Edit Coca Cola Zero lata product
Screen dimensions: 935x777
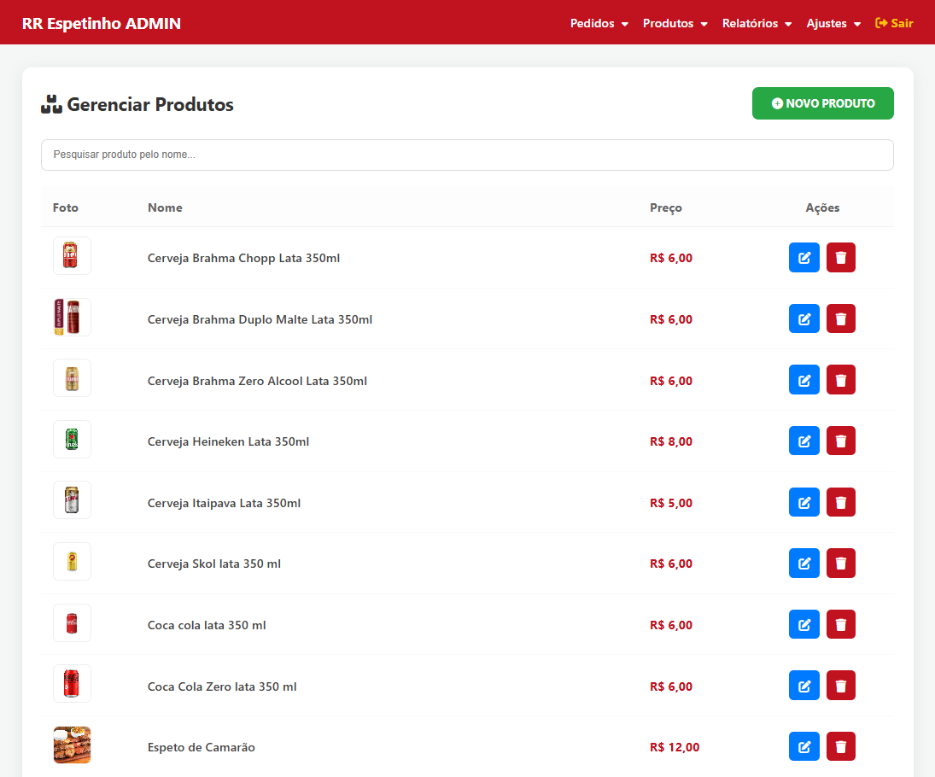coord(804,686)
